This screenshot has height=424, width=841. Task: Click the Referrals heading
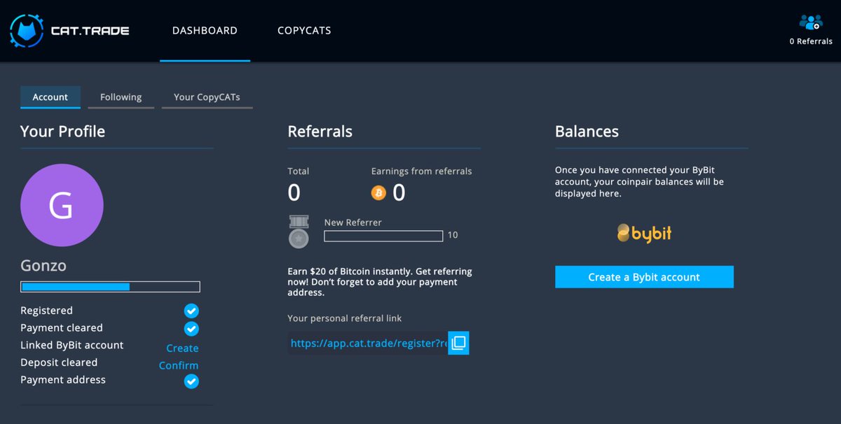click(x=320, y=132)
